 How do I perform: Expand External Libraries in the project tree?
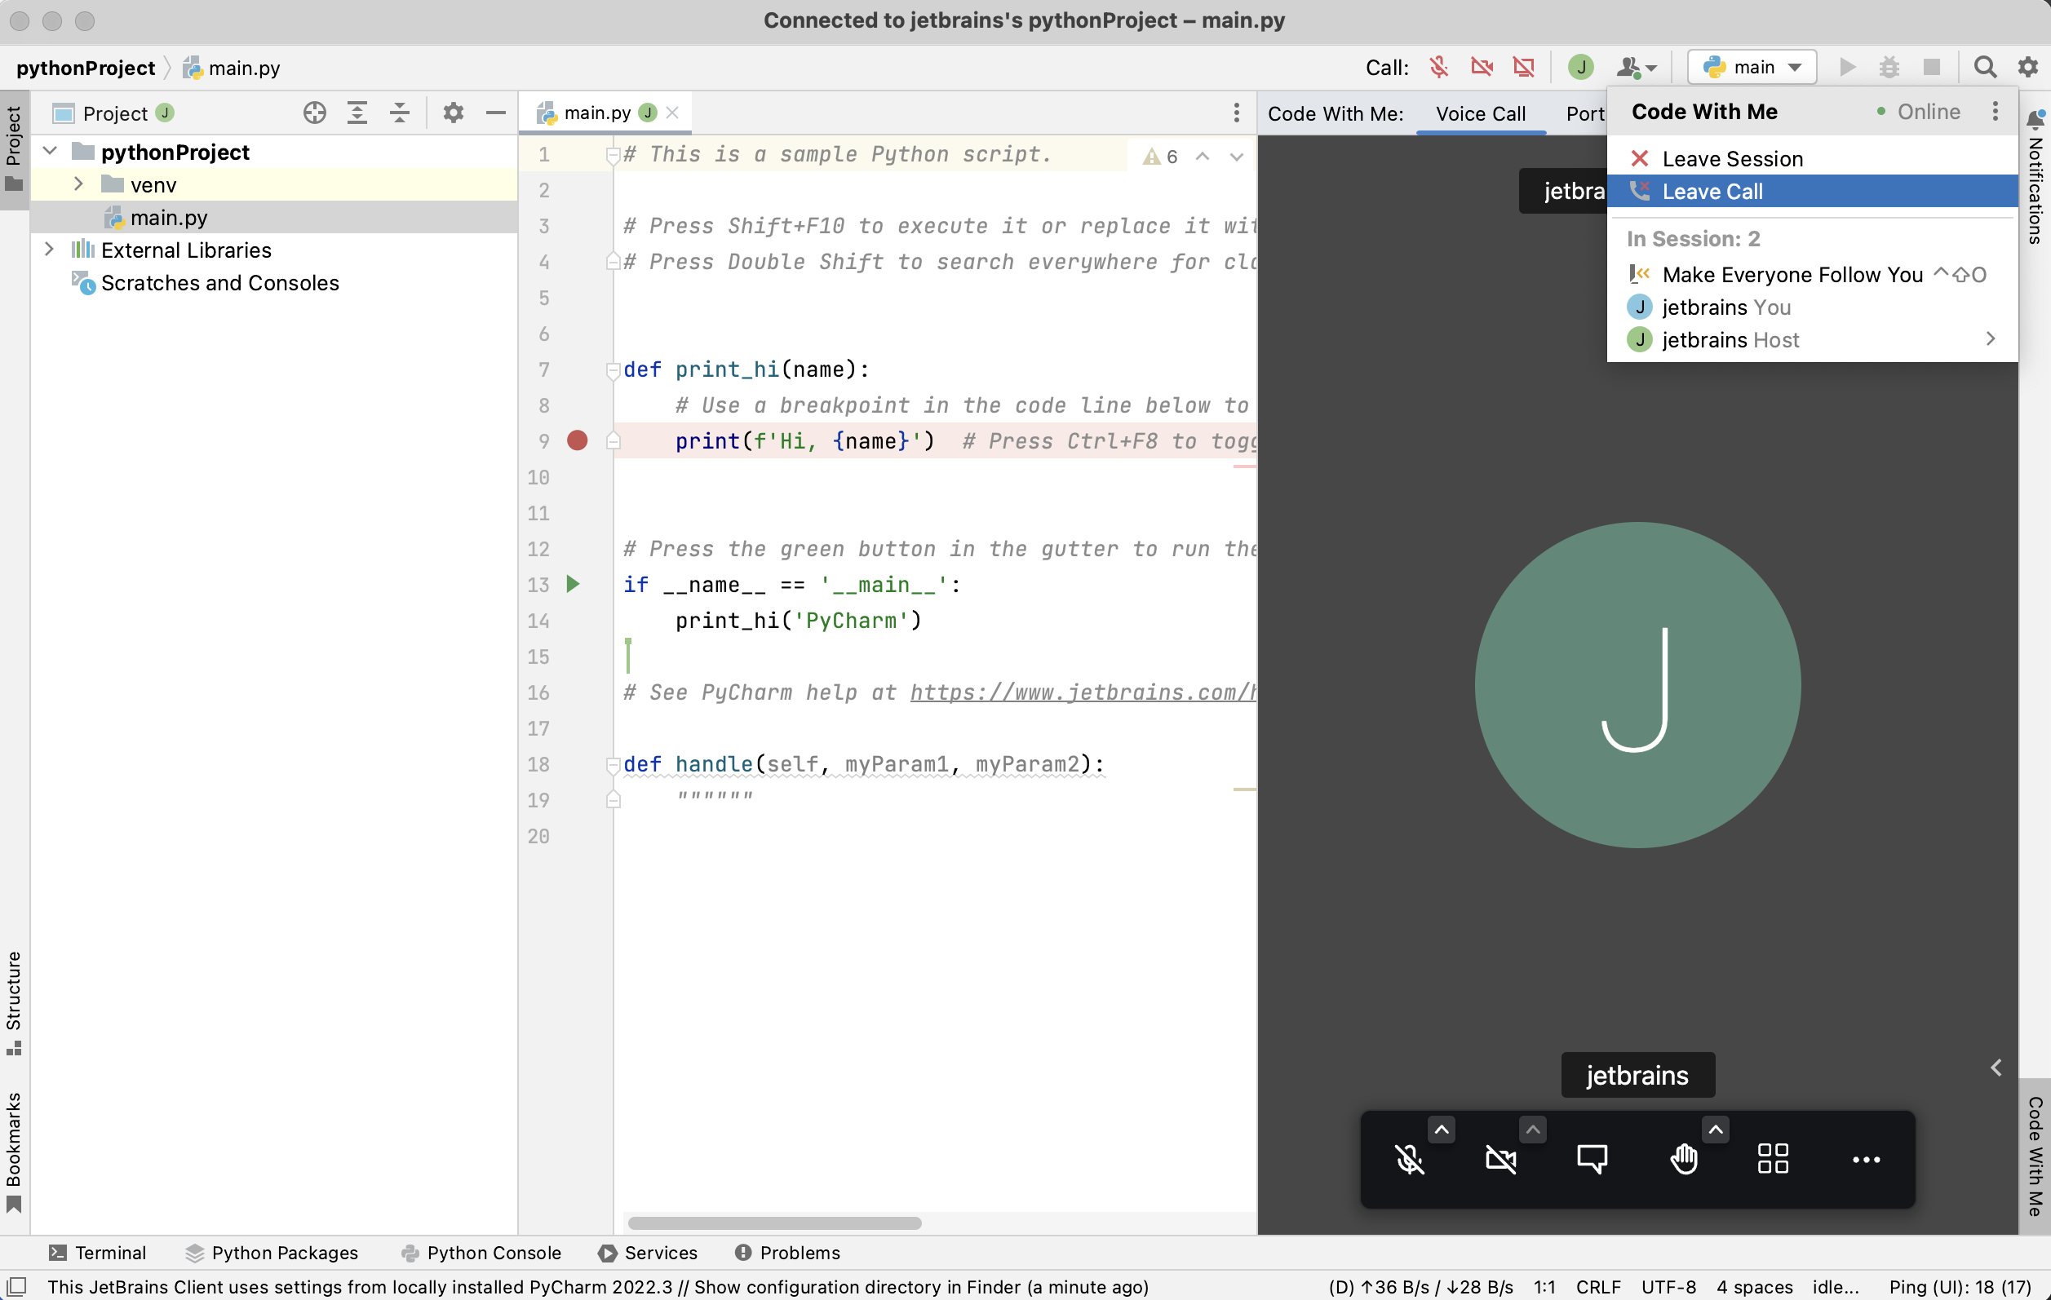tap(51, 250)
